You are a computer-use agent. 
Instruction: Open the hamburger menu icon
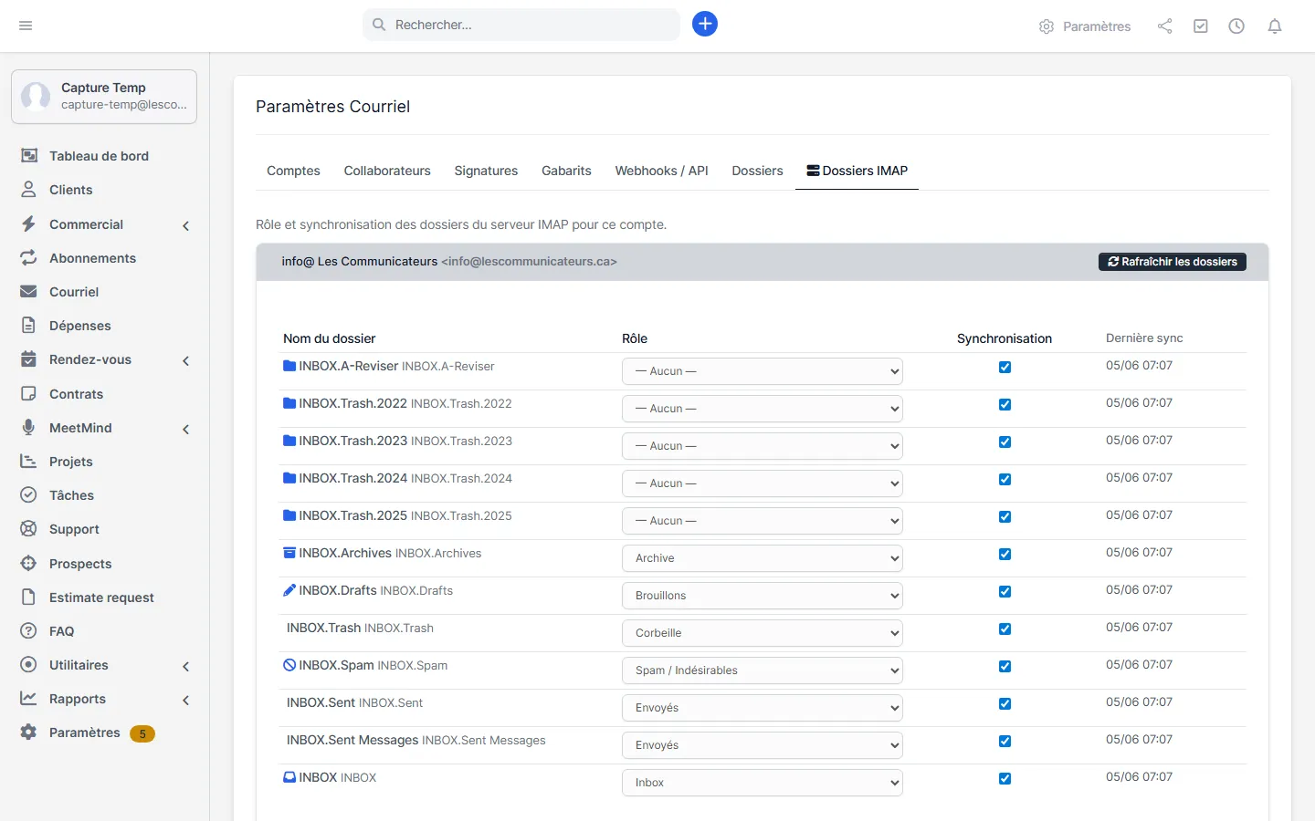tap(26, 26)
